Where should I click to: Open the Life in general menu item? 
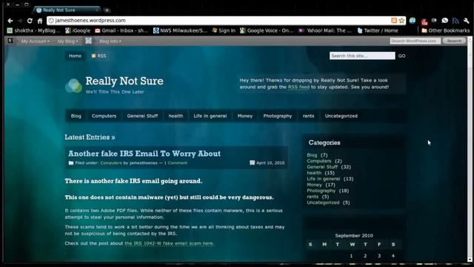[210, 116]
